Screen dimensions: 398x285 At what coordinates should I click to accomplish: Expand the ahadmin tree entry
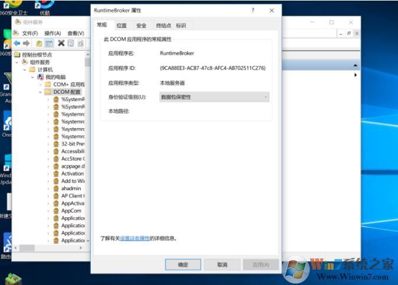(x=48, y=188)
